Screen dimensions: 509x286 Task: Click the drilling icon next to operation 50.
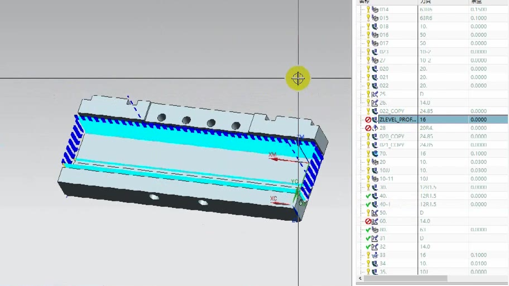[375, 213]
